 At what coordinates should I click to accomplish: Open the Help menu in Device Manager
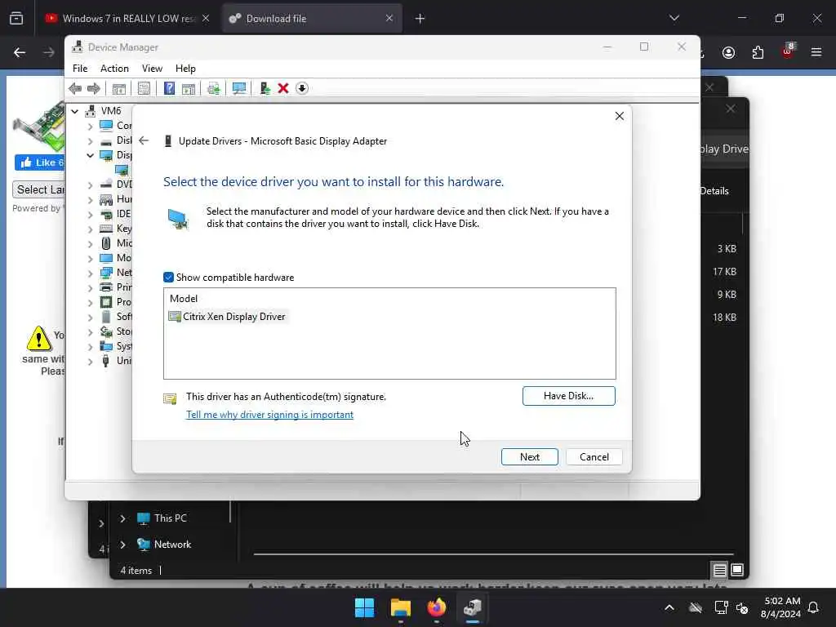[185, 69]
